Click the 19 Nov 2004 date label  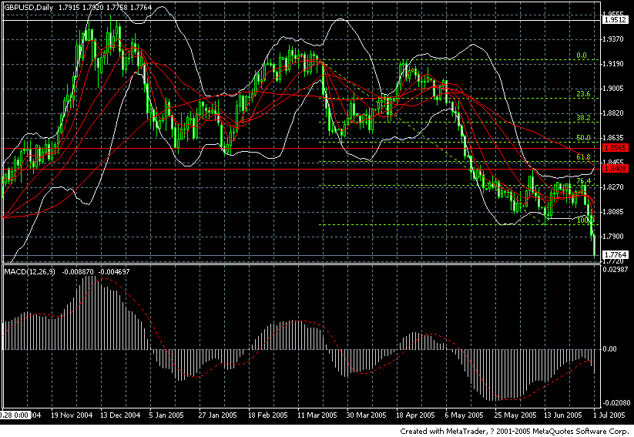point(72,415)
